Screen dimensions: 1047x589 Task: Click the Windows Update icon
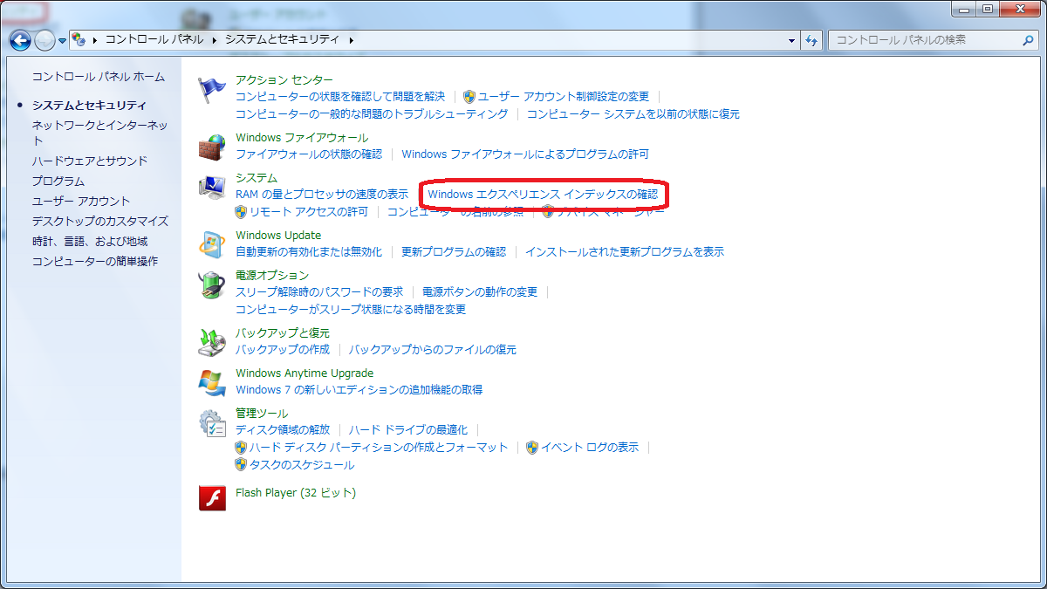212,245
